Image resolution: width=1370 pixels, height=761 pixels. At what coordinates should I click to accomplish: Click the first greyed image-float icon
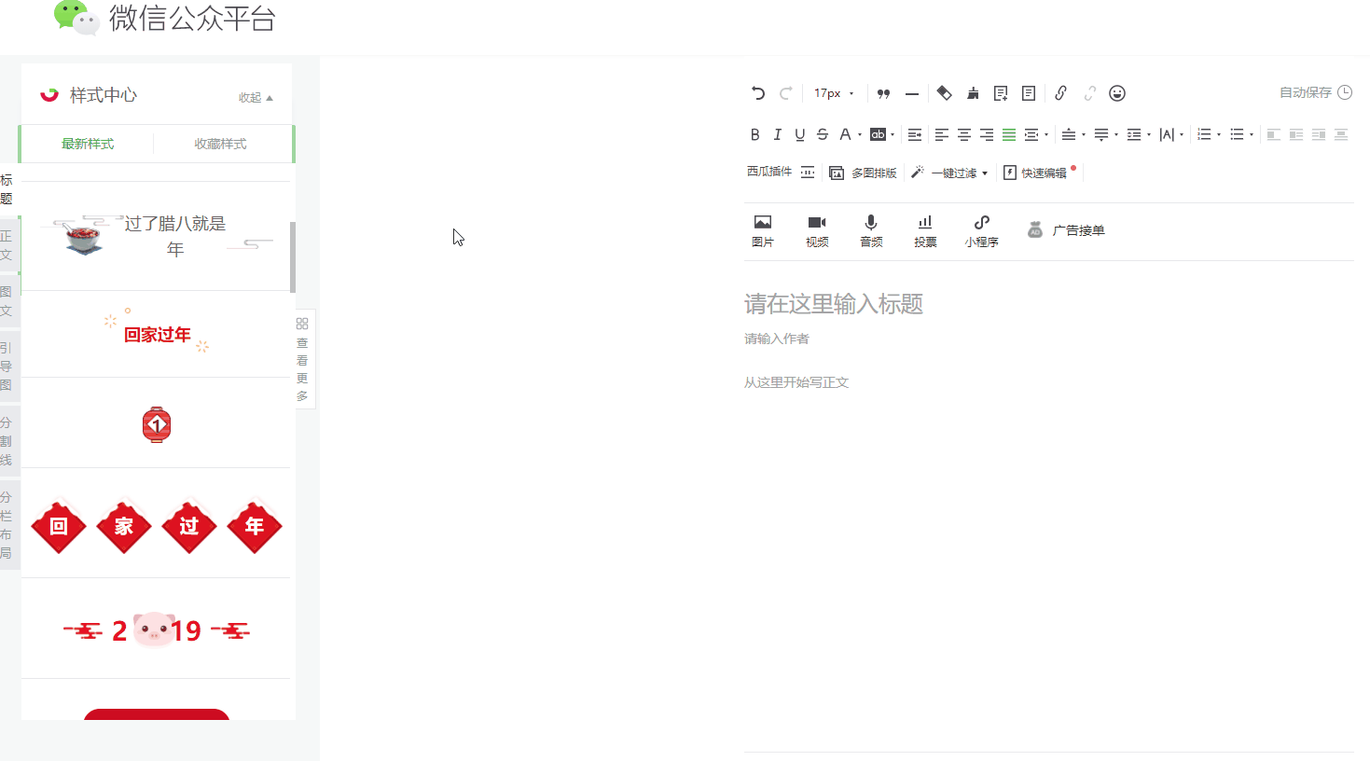(1273, 135)
